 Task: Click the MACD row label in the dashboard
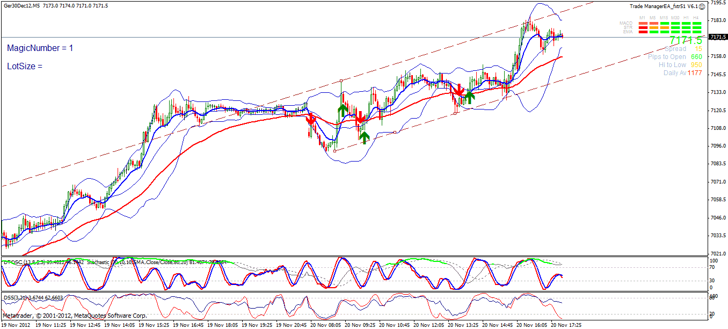[626, 23]
